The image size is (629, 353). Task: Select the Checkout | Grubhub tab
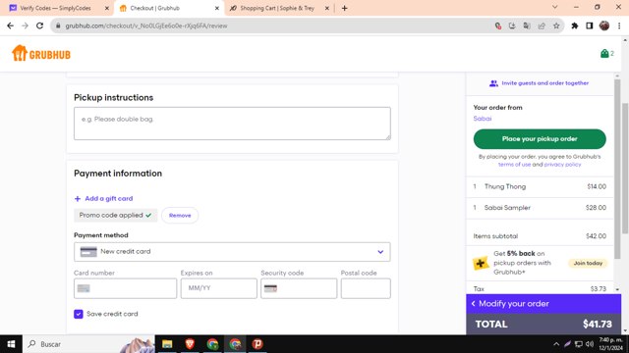point(168,8)
